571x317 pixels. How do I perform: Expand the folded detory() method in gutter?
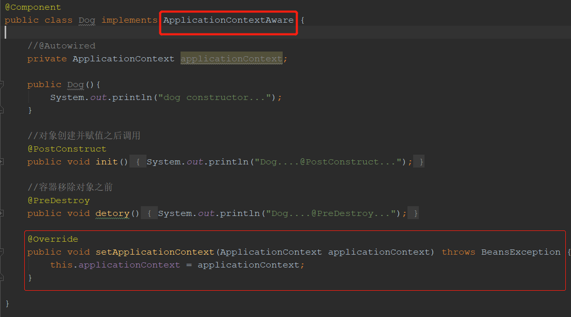2,213
